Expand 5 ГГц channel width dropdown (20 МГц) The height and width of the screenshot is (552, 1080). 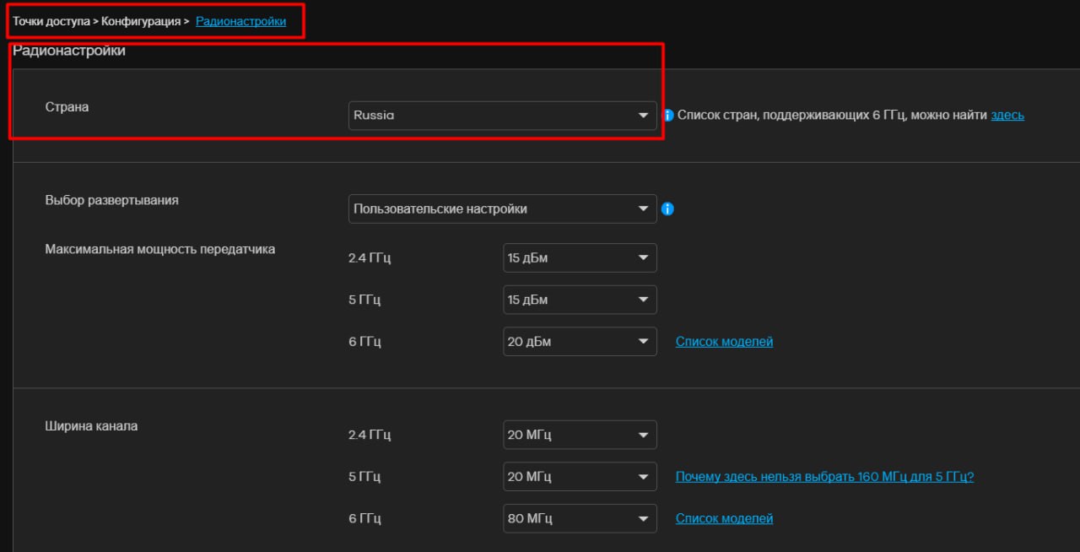coord(580,477)
